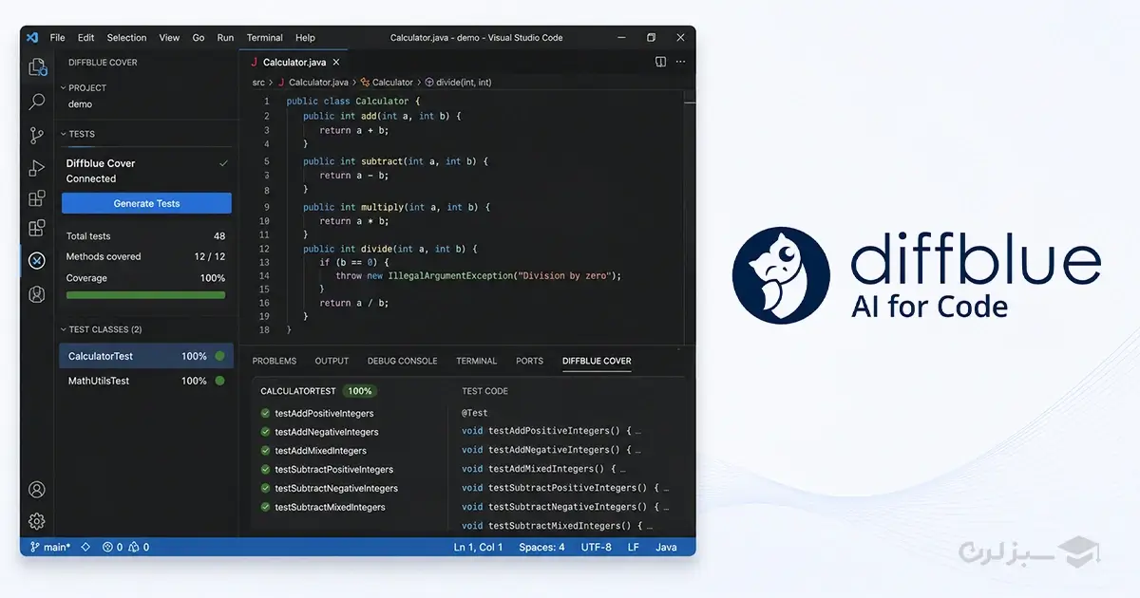Click the checkmark next to Diffblue Cover
1140x598 pixels.
coord(224,163)
